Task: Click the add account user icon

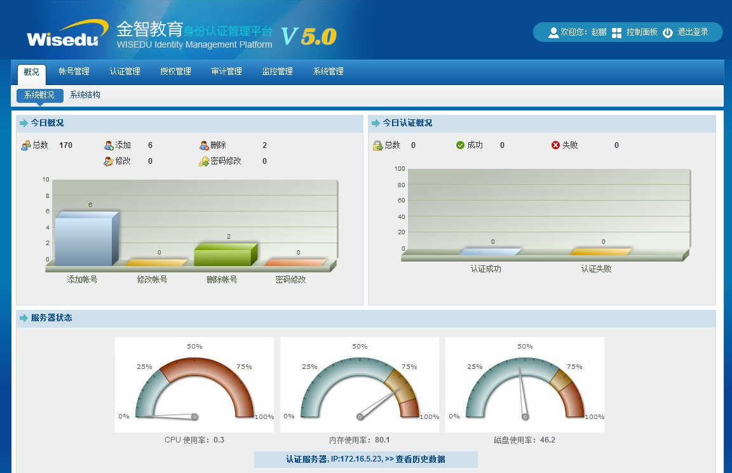Action: click(109, 145)
